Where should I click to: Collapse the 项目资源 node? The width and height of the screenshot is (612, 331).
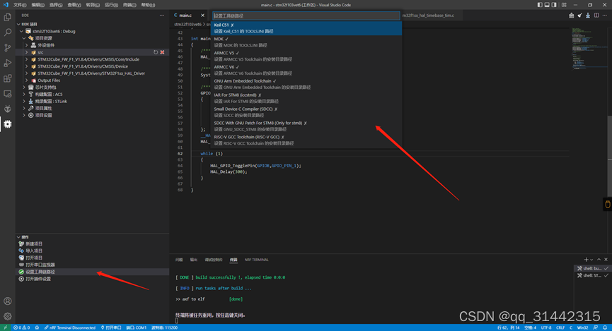coord(24,38)
